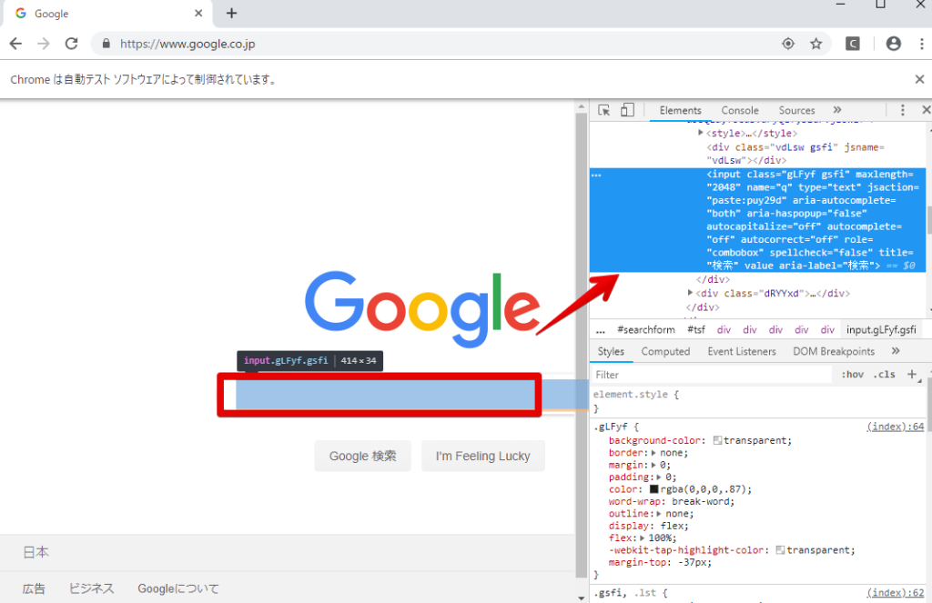This screenshot has height=603, width=932.
Task: Show more sidebar tabs in Styles pane
Action: click(896, 351)
